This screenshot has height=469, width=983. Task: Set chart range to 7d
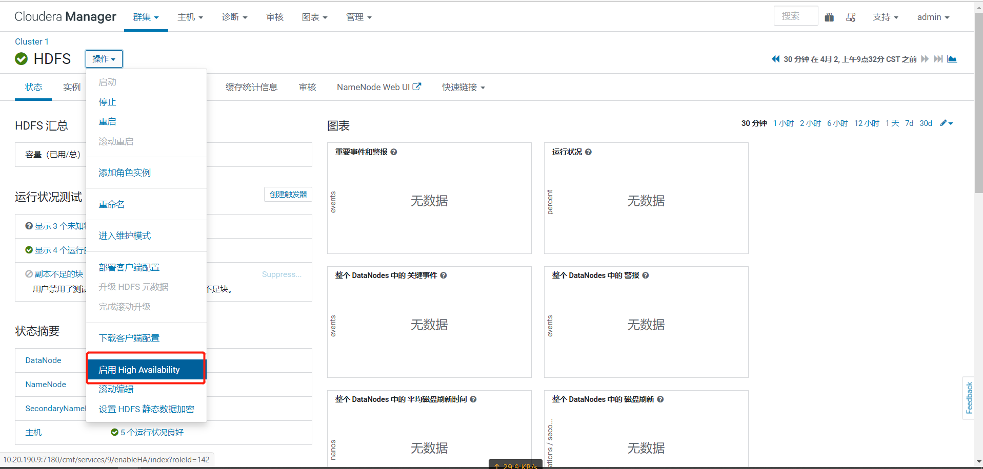(x=909, y=123)
